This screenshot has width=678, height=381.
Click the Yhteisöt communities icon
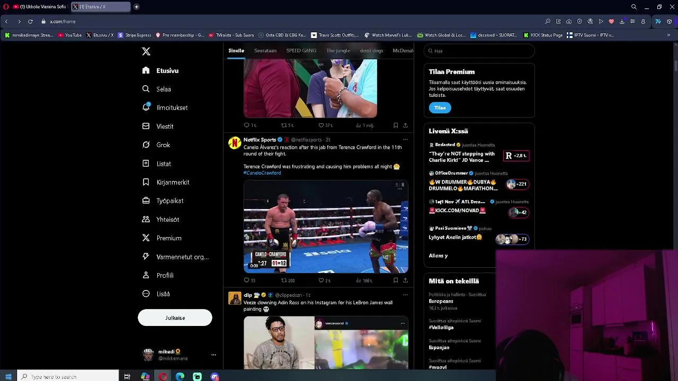[146, 219]
